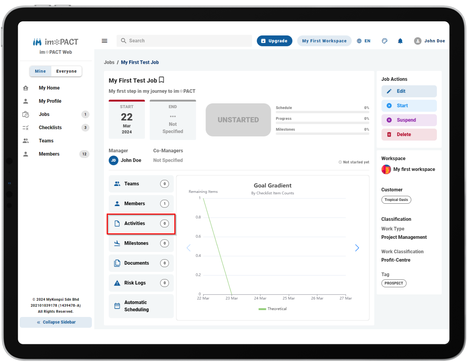Go to next chart arrow
The height and width of the screenshot is (362, 467).
[357, 248]
